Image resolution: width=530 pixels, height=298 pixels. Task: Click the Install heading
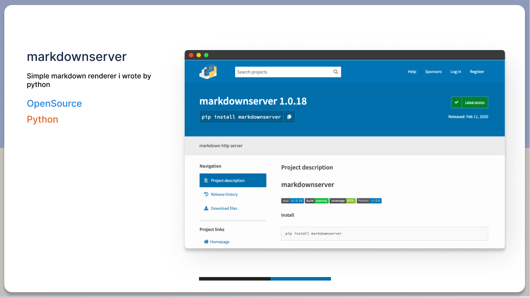click(x=288, y=215)
